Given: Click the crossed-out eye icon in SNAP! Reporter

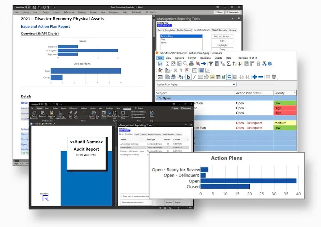Looking at the screenshot, I should 198,64.
